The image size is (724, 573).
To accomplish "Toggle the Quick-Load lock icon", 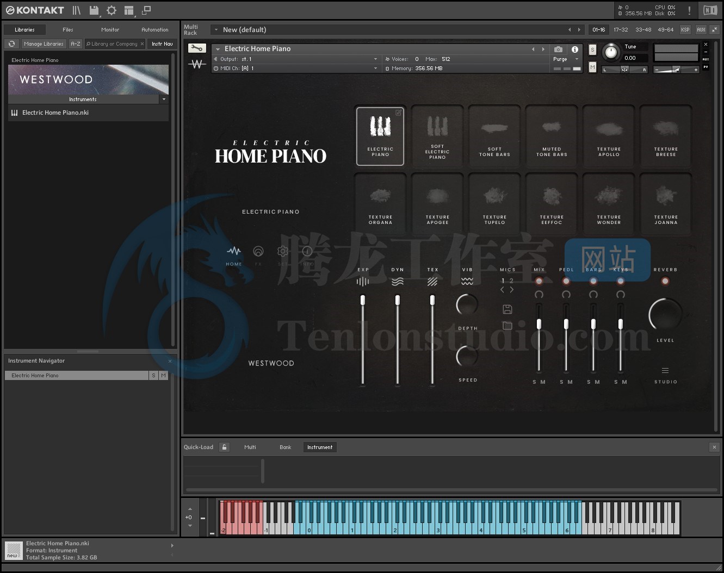I will click(x=224, y=447).
